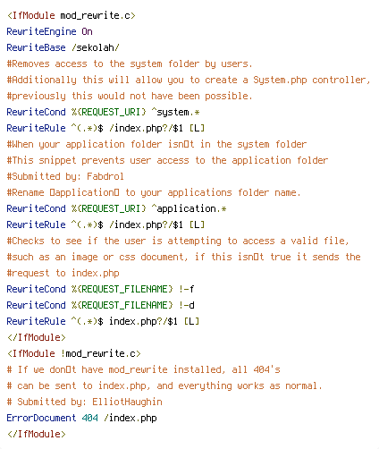379x449 pixels.
Task: Click the RewriteEngine On directive
Action: [49, 31]
